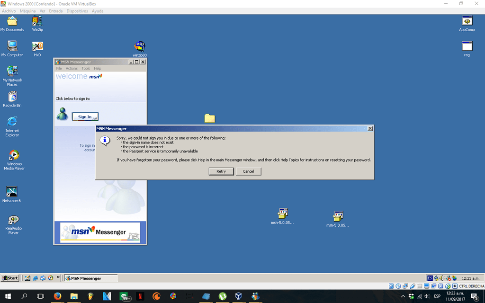Select the My Computer desktop icon
The width and height of the screenshot is (485, 303).
tap(12, 49)
